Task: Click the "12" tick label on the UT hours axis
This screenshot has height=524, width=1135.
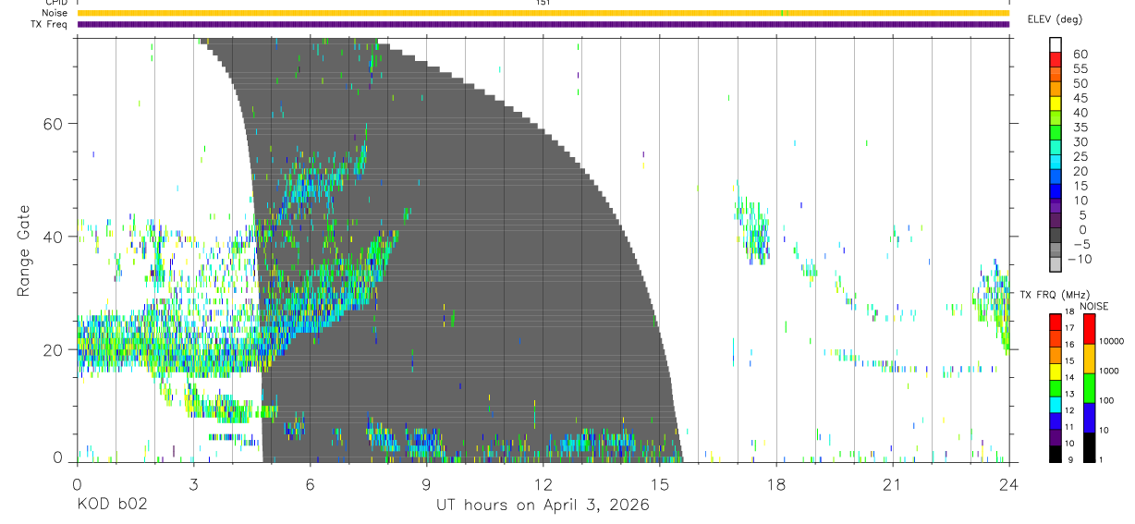Action: (543, 484)
